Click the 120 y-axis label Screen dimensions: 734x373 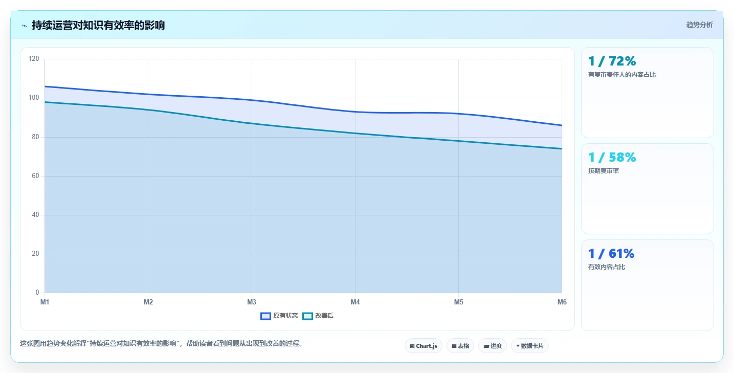(x=34, y=59)
